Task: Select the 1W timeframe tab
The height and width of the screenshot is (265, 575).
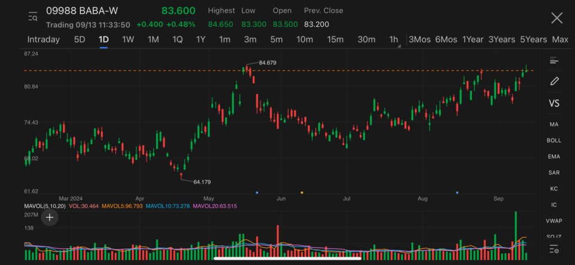Action: click(x=128, y=40)
